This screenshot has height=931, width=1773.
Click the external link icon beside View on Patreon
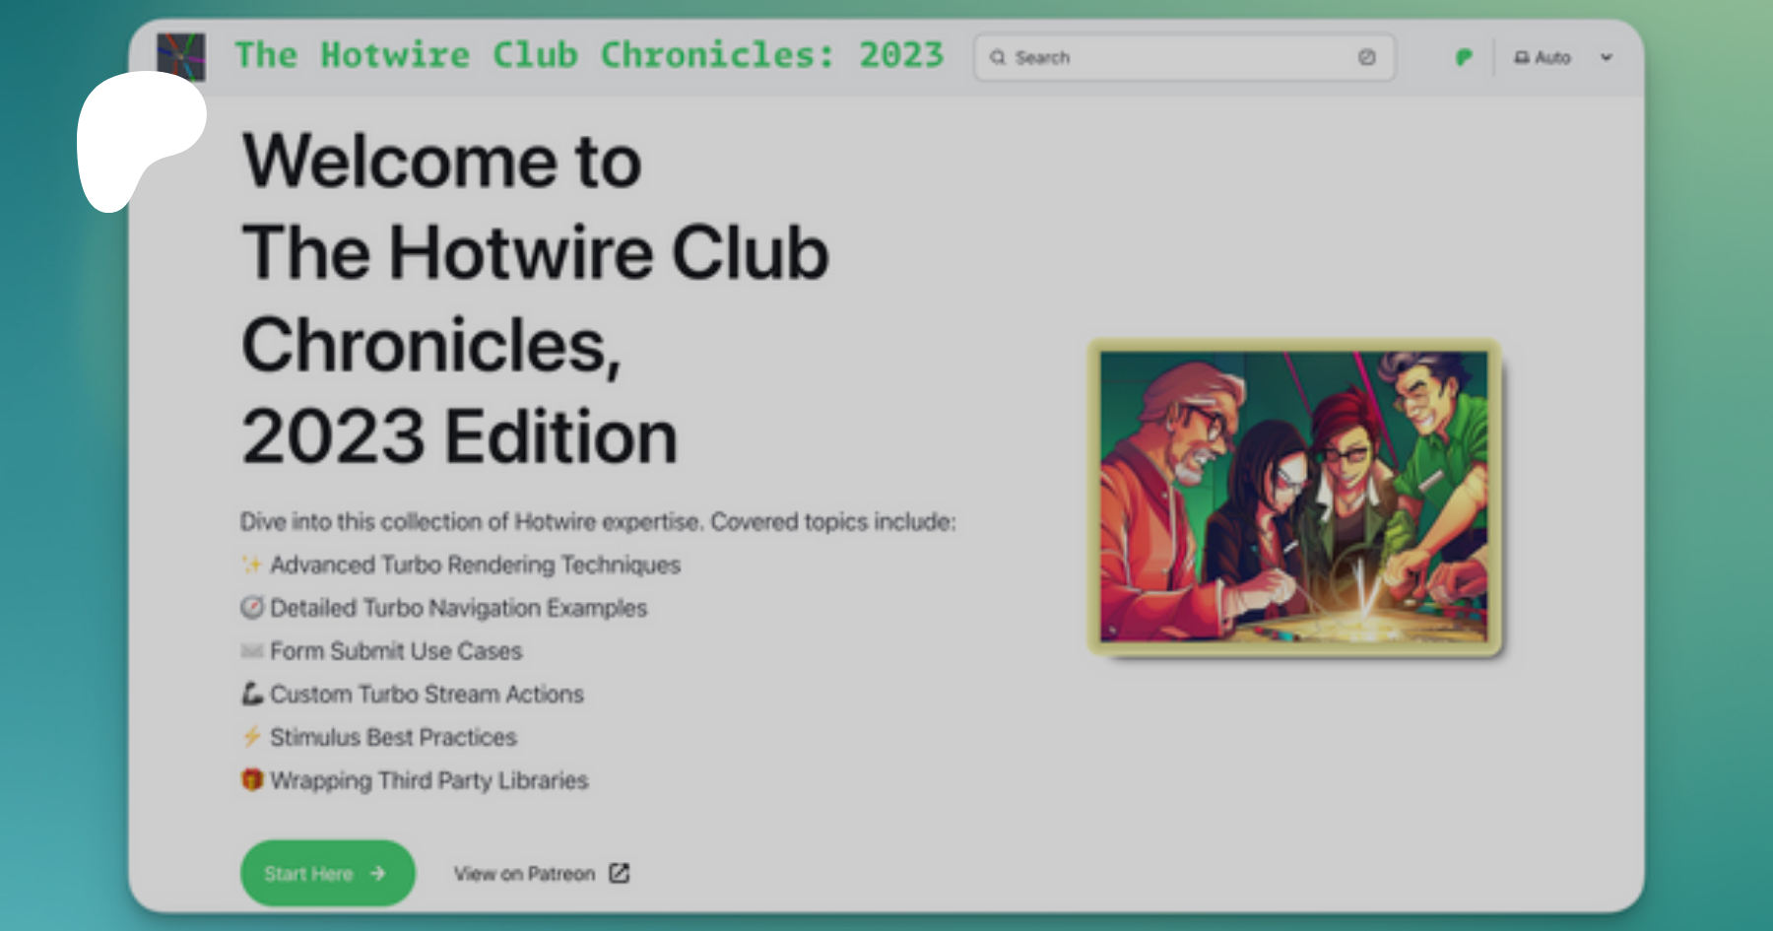pos(619,873)
